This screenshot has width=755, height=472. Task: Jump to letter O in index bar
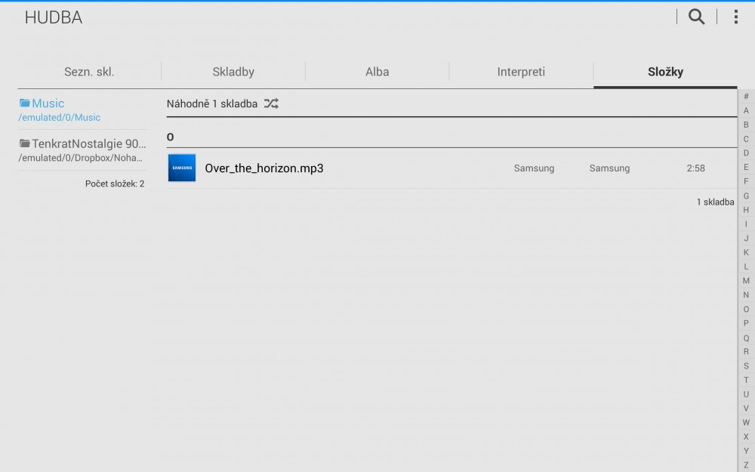(746, 309)
